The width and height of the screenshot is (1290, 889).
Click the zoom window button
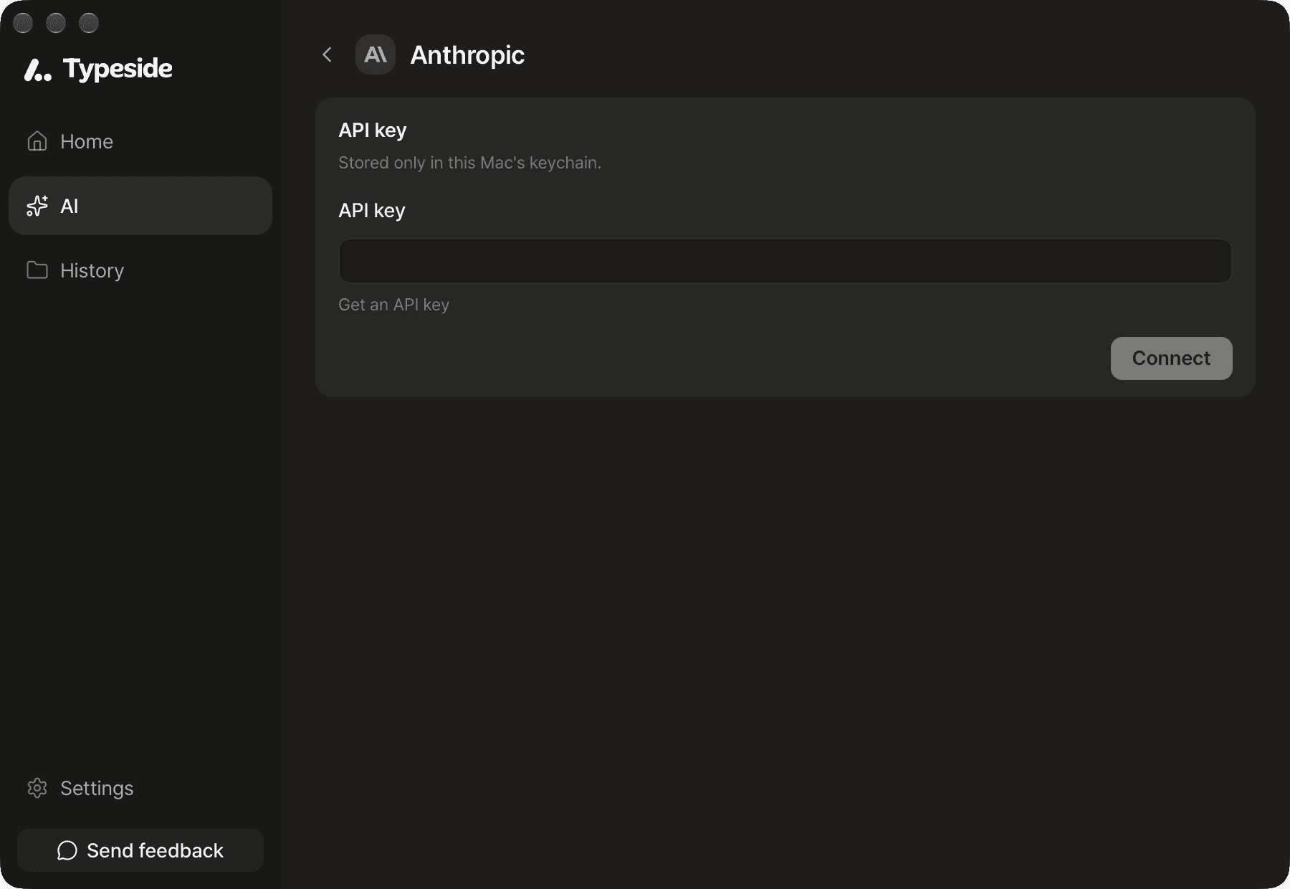89,23
